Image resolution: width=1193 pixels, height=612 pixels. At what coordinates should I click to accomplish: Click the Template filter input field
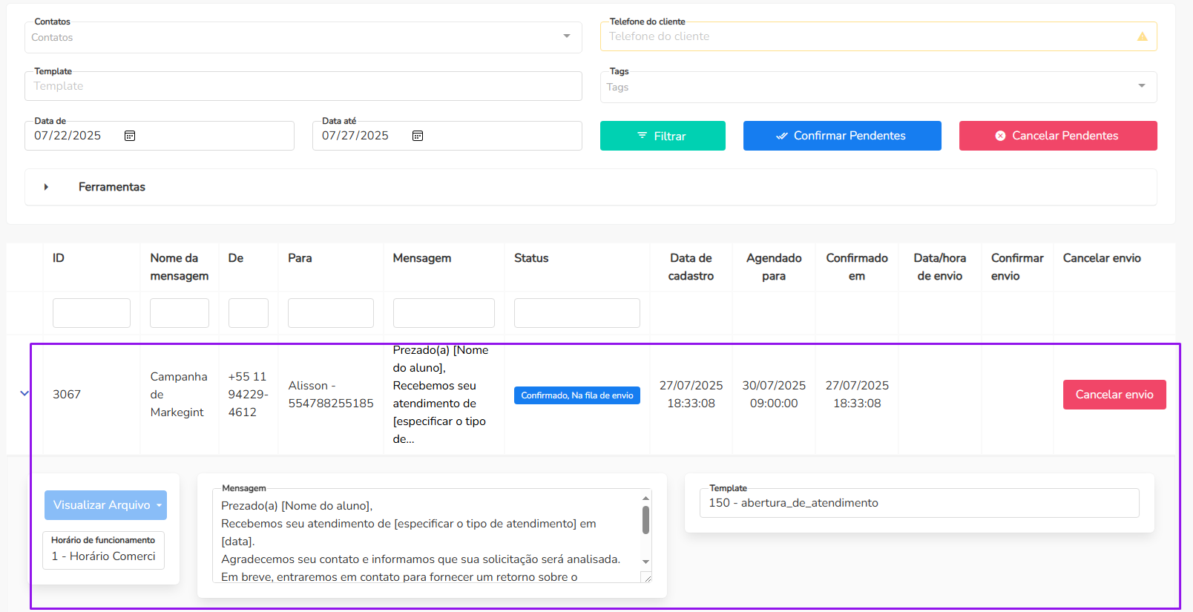click(x=303, y=86)
